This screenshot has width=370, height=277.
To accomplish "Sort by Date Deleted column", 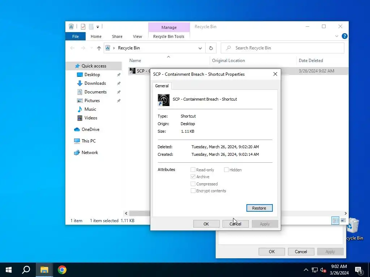I will pyautogui.click(x=311, y=61).
